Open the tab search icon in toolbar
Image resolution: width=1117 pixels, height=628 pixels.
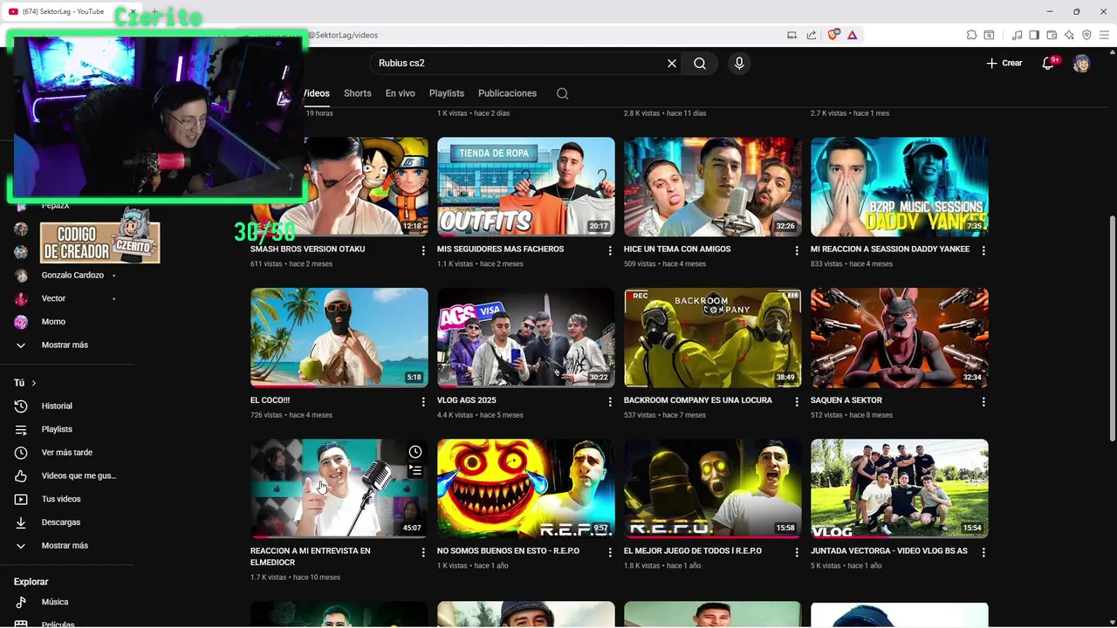(989, 35)
